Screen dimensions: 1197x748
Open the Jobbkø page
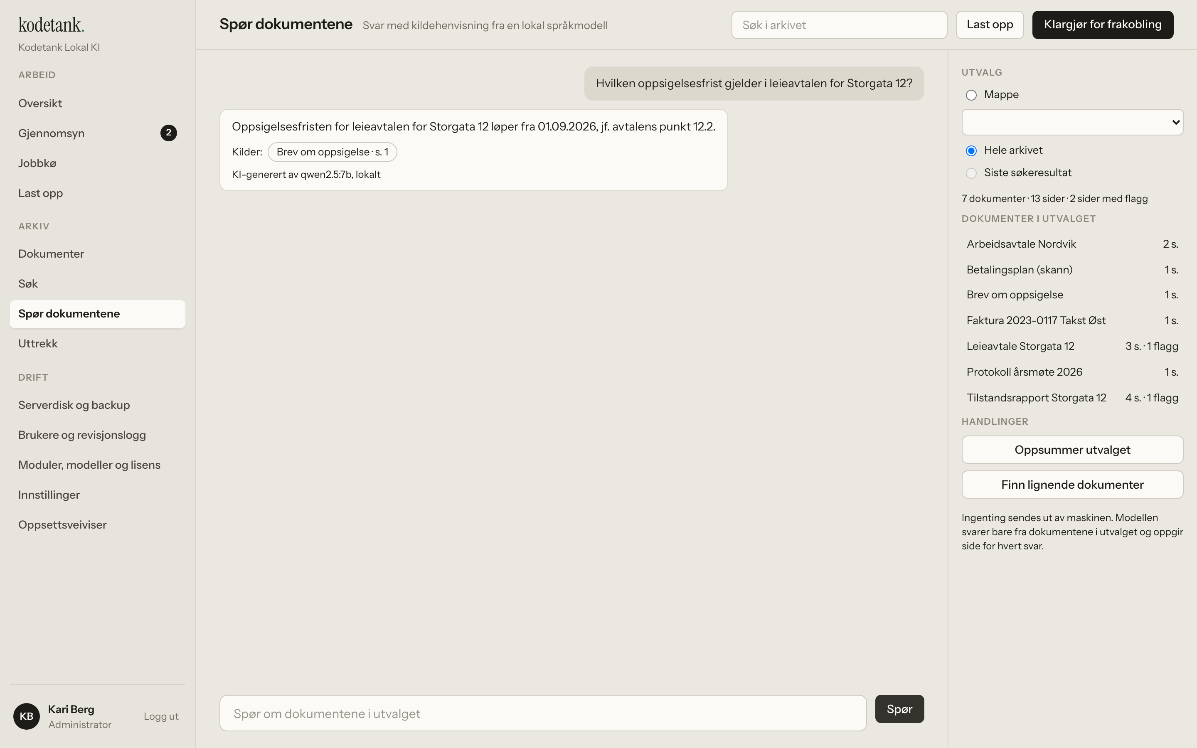click(97, 163)
